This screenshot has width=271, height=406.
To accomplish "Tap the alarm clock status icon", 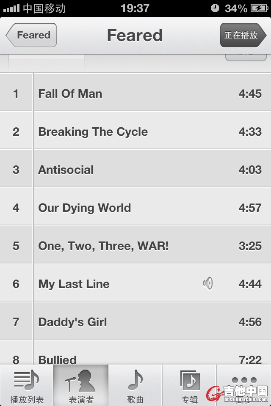I will pos(215,8).
